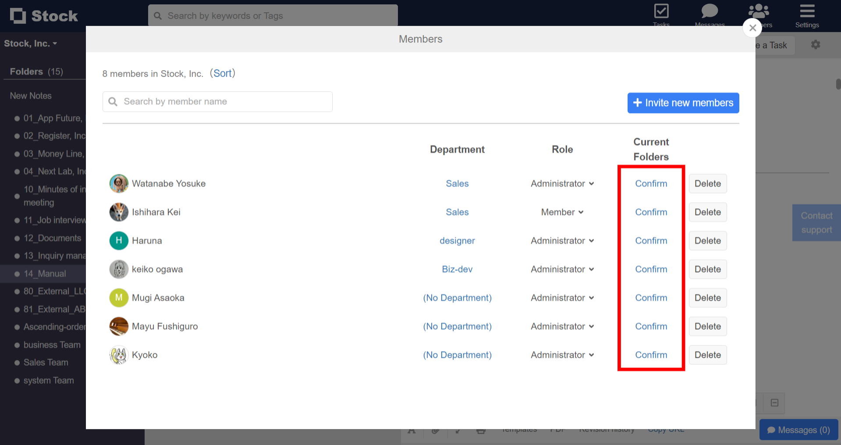This screenshot has height=445, width=841.
Task: Delete keiko ogawa from members
Action: click(707, 269)
